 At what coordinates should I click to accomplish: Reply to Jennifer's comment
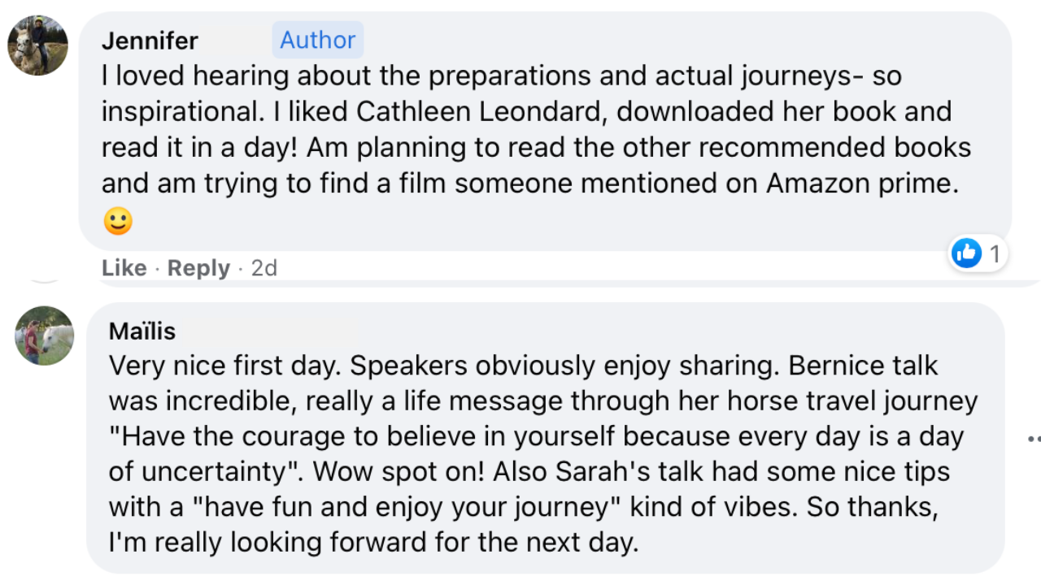(x=198, y=268)
